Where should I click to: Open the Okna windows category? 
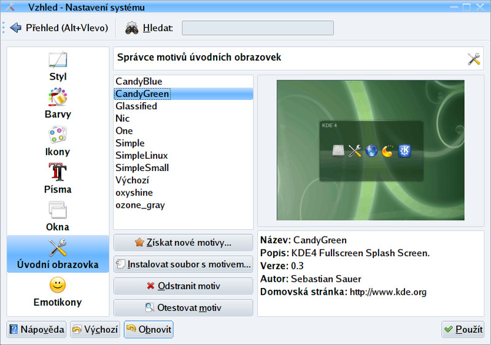pos(58,211)
